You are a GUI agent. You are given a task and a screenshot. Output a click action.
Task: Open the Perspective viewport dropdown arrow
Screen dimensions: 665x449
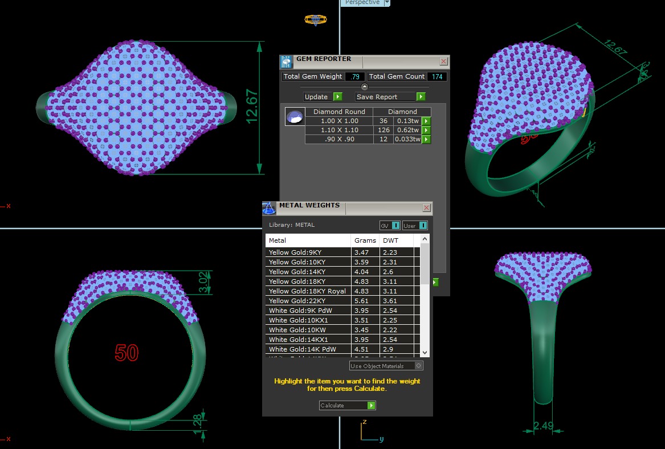tap(387, 2)
